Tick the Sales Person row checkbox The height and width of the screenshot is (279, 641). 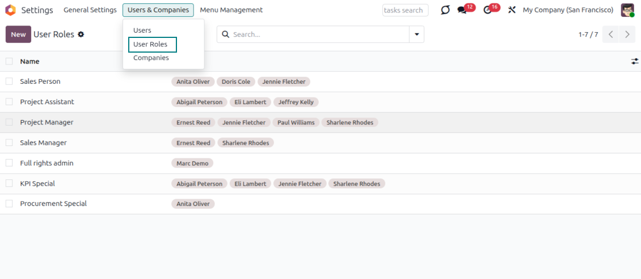coord(9,81)
